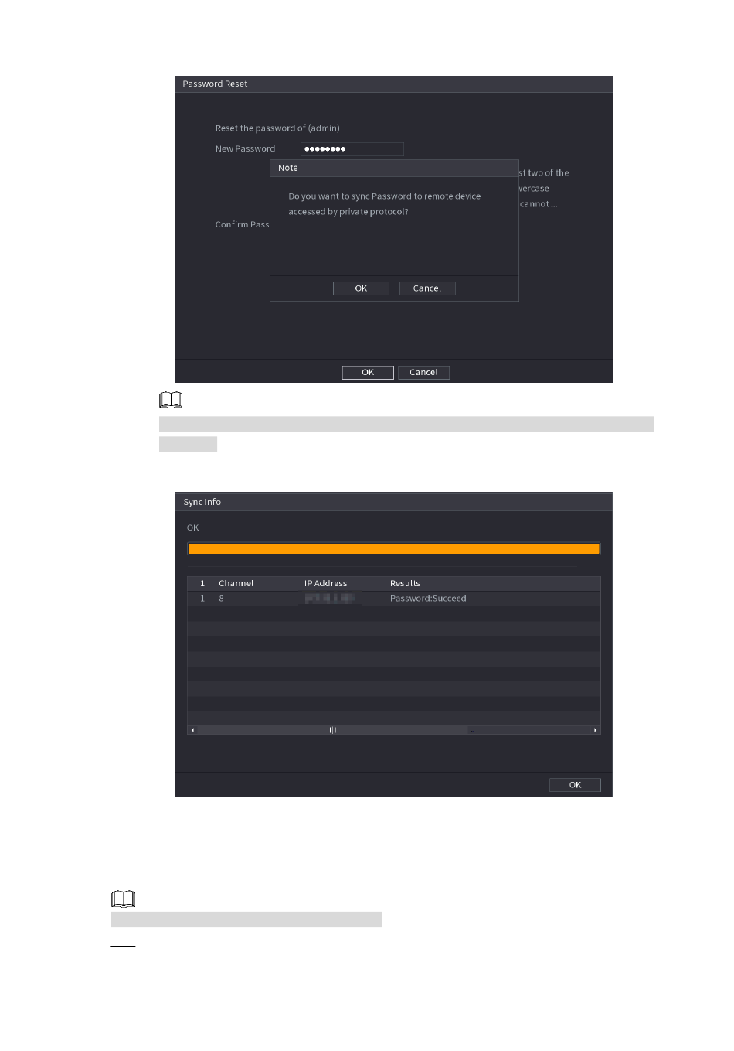Click the blurred IP address cell
734x1051 pixels.
(330, 599)
